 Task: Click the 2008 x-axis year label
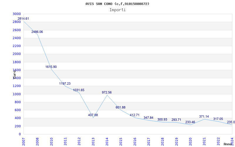(x=37, y=141)
